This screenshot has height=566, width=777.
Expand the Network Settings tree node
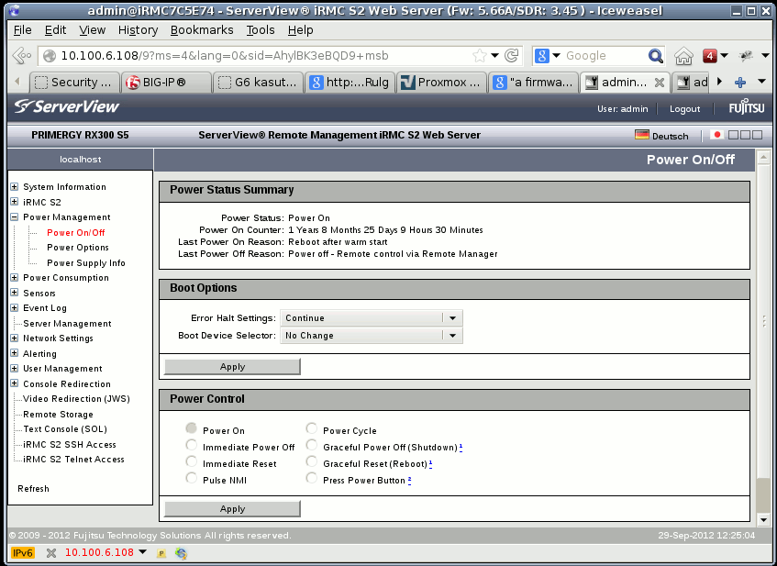15,338
